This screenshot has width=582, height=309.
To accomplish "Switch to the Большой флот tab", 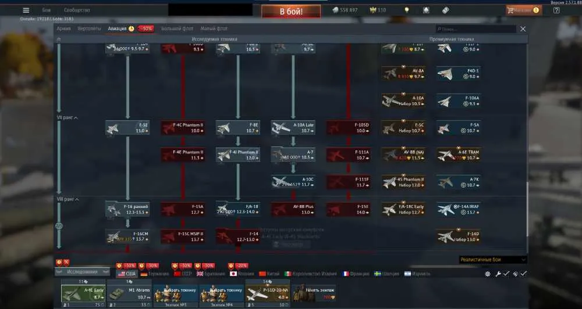I will (177, 28).
